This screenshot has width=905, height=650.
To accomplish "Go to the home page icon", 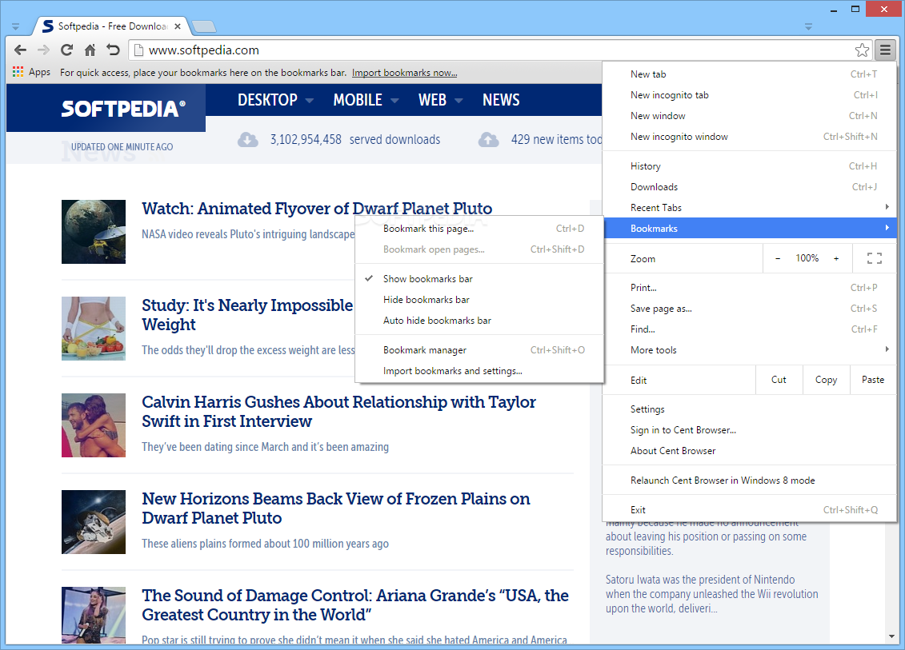I will tap(90, 50).
